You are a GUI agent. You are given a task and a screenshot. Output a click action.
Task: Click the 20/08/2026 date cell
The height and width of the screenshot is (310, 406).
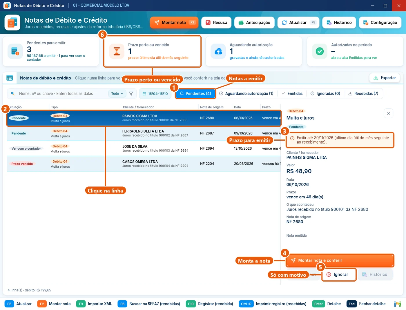click(x=244, y=164)
